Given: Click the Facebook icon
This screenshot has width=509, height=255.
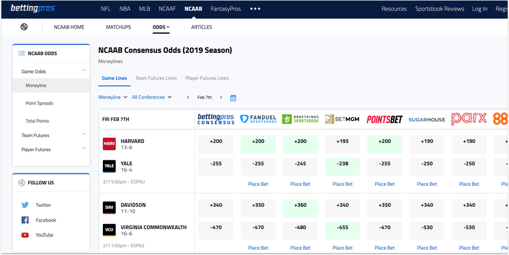Looking at the screenshot, I should coord(25,220).
